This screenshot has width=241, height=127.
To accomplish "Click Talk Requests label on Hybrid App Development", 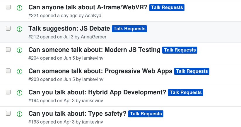I will (x=186, y=92).
